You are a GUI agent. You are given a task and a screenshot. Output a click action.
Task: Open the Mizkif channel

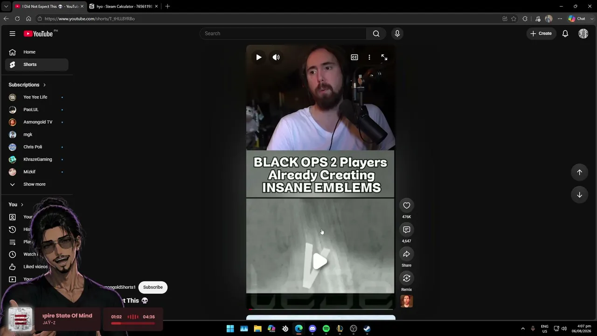[x=37, y=172]
